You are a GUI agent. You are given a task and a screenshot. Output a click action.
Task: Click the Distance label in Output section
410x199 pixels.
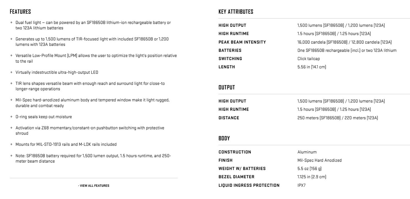(229, 118)
